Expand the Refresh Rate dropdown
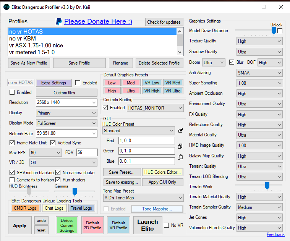The height and width of the screenshot is (241, 290). coord(66,133)
